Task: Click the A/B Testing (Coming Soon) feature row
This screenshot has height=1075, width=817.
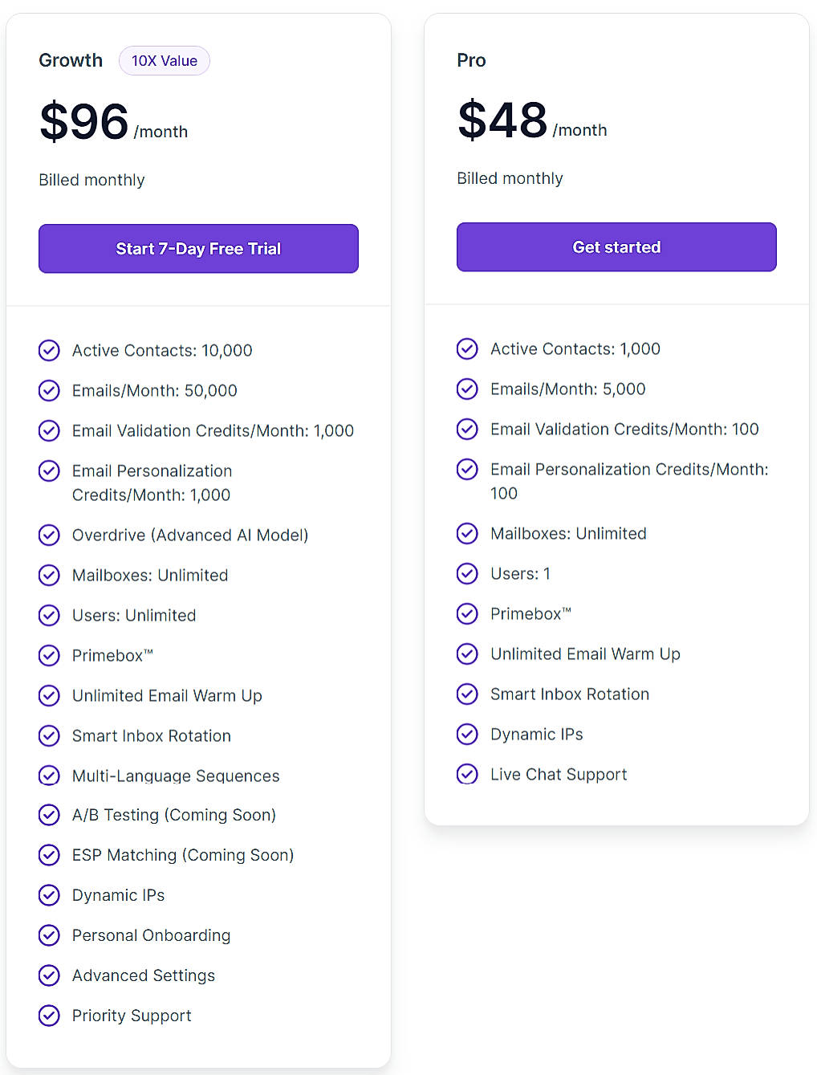Action: (173, 815)
